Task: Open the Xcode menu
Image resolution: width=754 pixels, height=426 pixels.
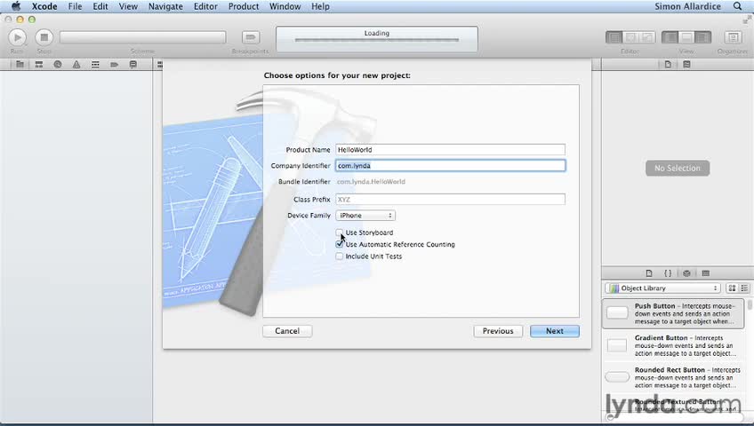Action: [44, 6]
